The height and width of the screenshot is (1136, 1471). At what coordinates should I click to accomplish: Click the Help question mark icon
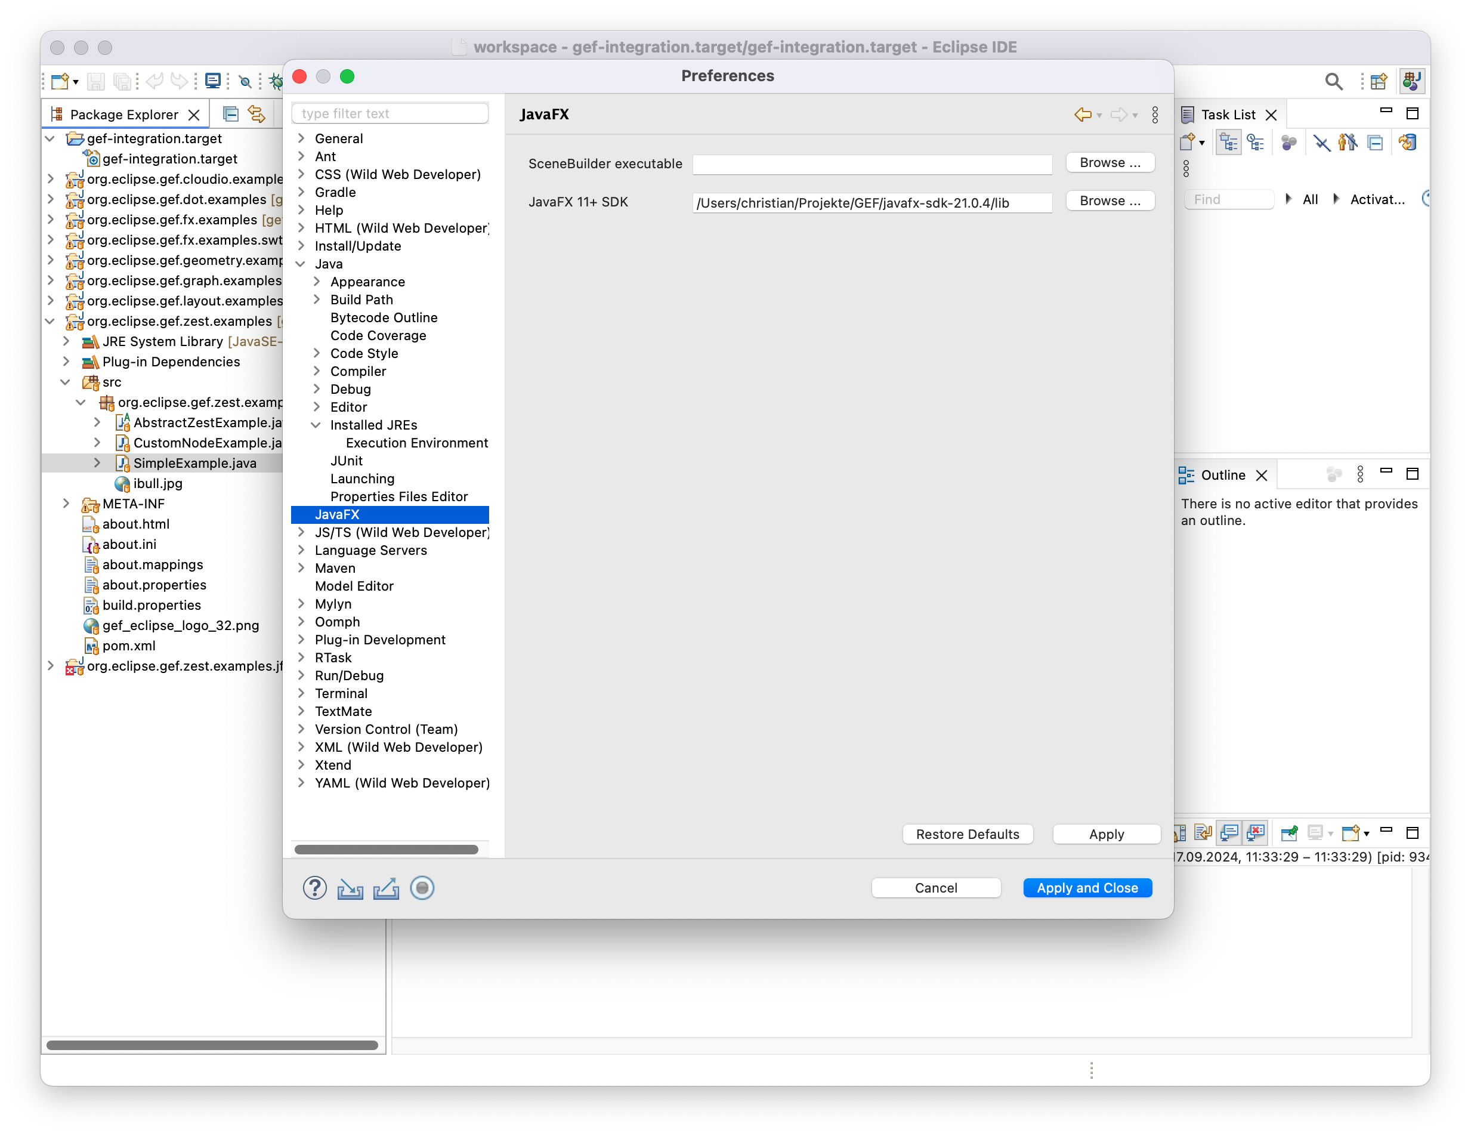click(x=314, y=888)
